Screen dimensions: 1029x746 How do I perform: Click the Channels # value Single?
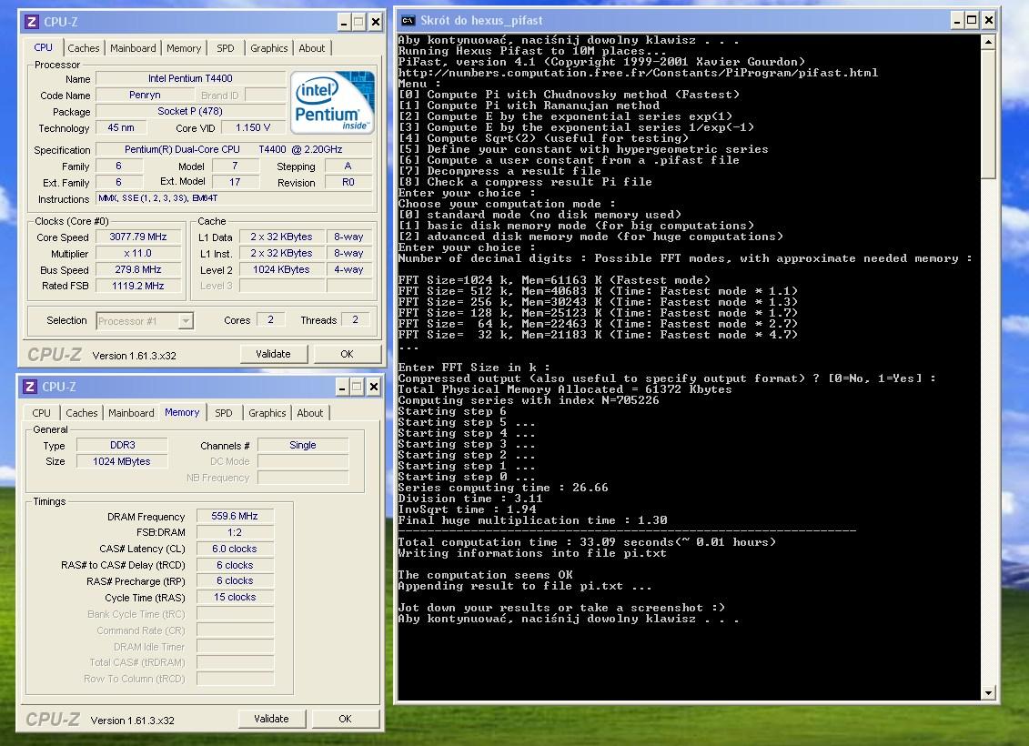tap(303, 445)
